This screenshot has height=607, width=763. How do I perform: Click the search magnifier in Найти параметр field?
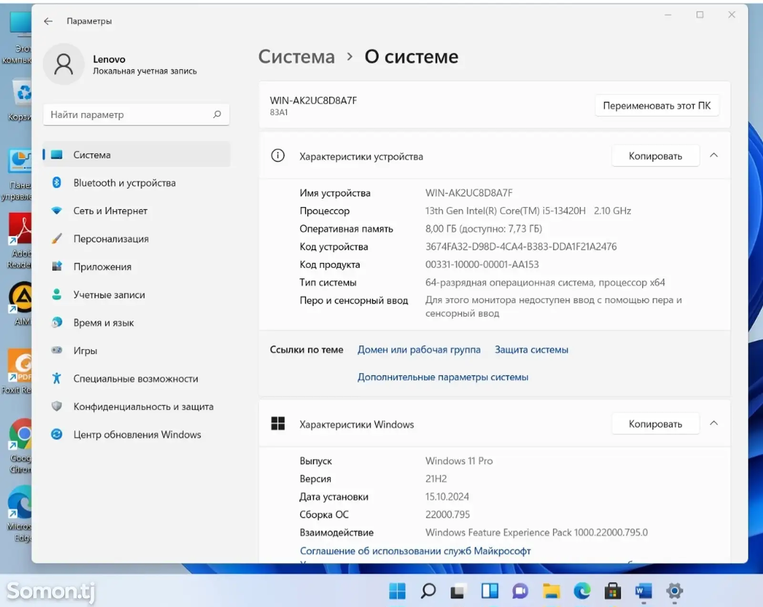(x=217, y=114)
